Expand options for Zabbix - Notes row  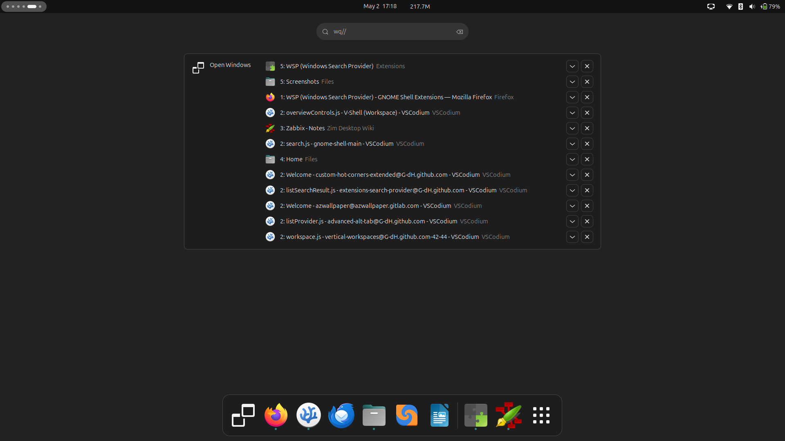click(x=572, y=128)
